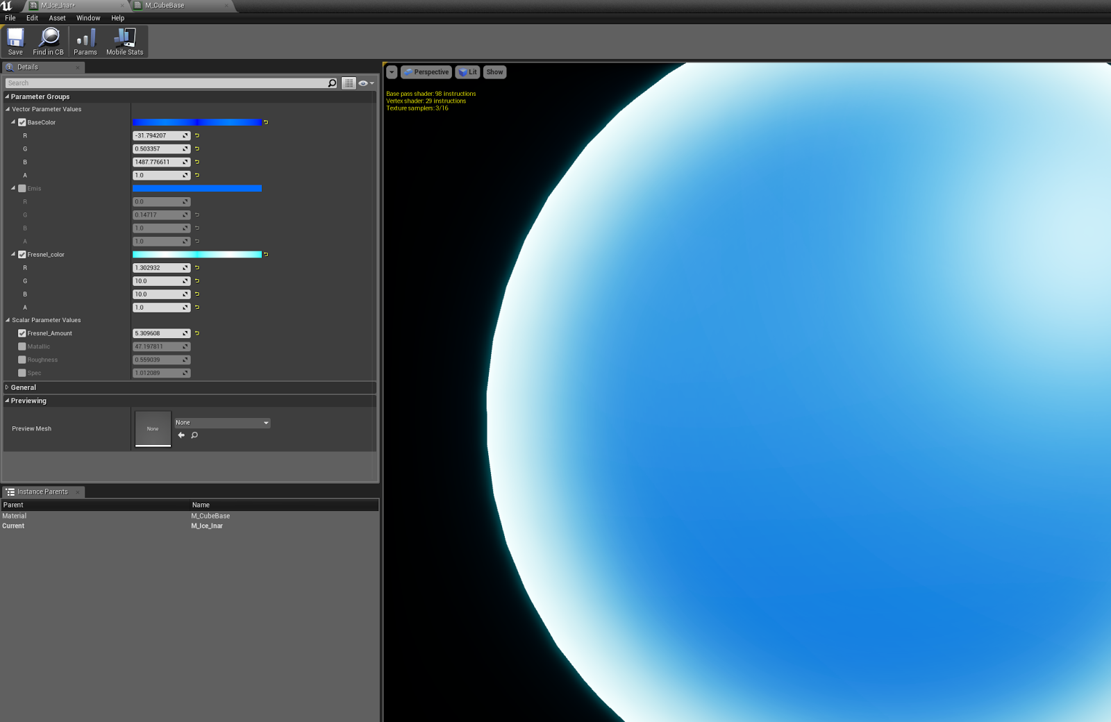Viewport: 1111px width, 722px height.
Task: Reset BaseColor B value with yellow arrow
Action: click(197, 162)
